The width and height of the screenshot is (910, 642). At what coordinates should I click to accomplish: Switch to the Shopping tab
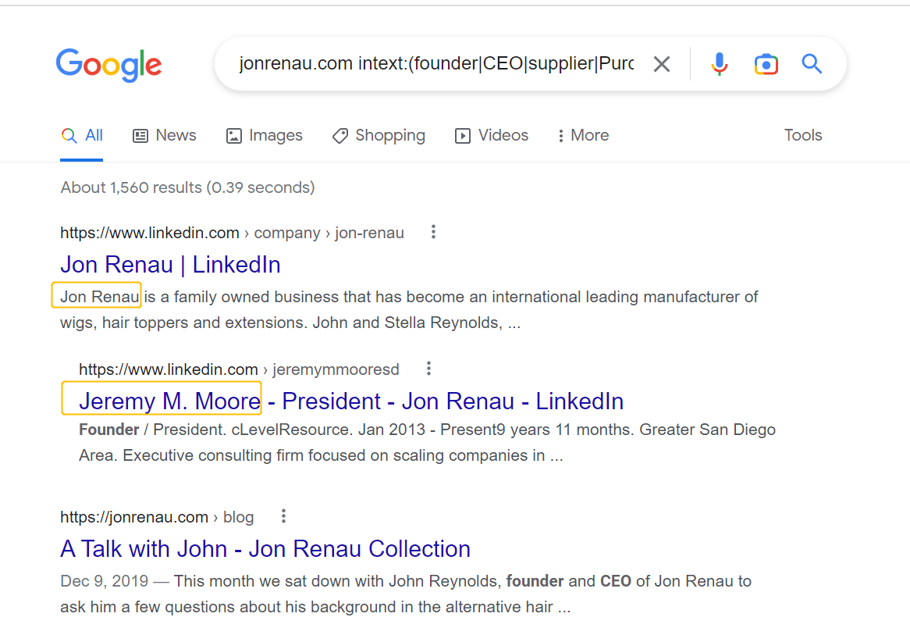coord(379,135)
